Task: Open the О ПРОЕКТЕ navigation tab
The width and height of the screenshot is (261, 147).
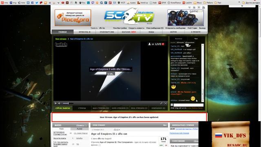Action: pos(196,32)
